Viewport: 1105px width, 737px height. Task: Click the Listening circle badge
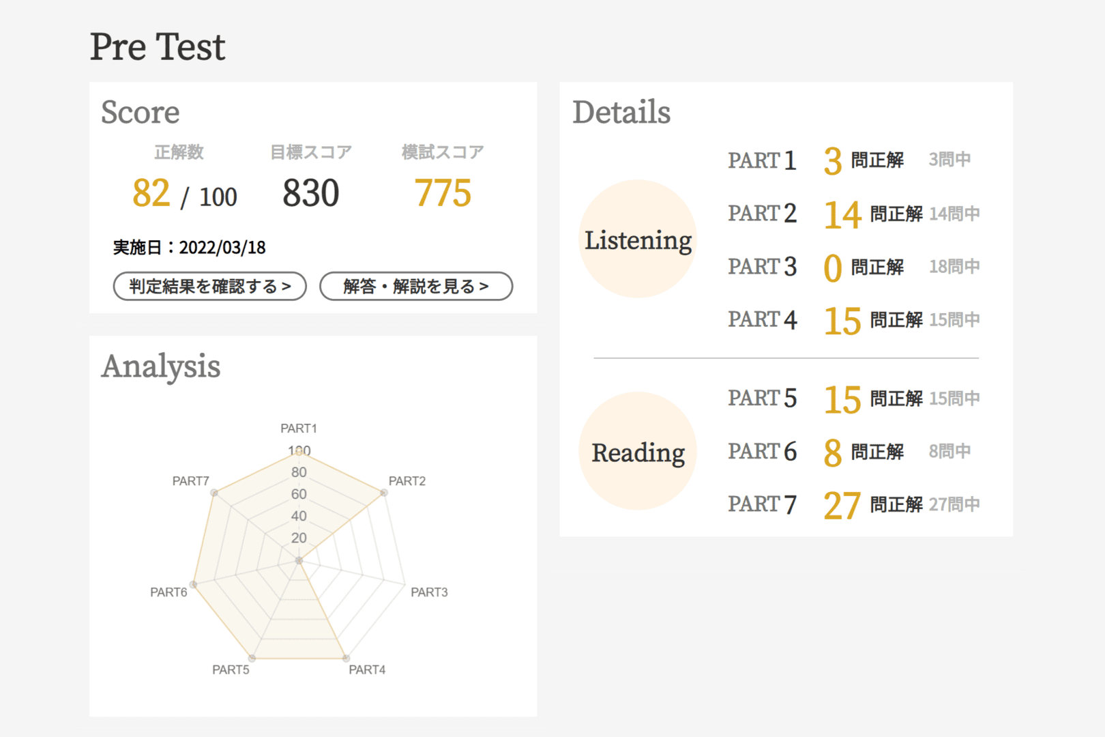pos(638,240)
